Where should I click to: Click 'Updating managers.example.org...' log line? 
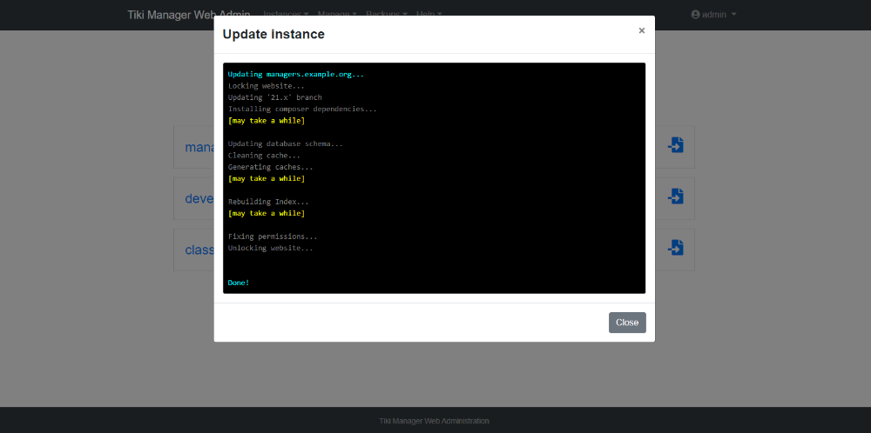(296, 74)
